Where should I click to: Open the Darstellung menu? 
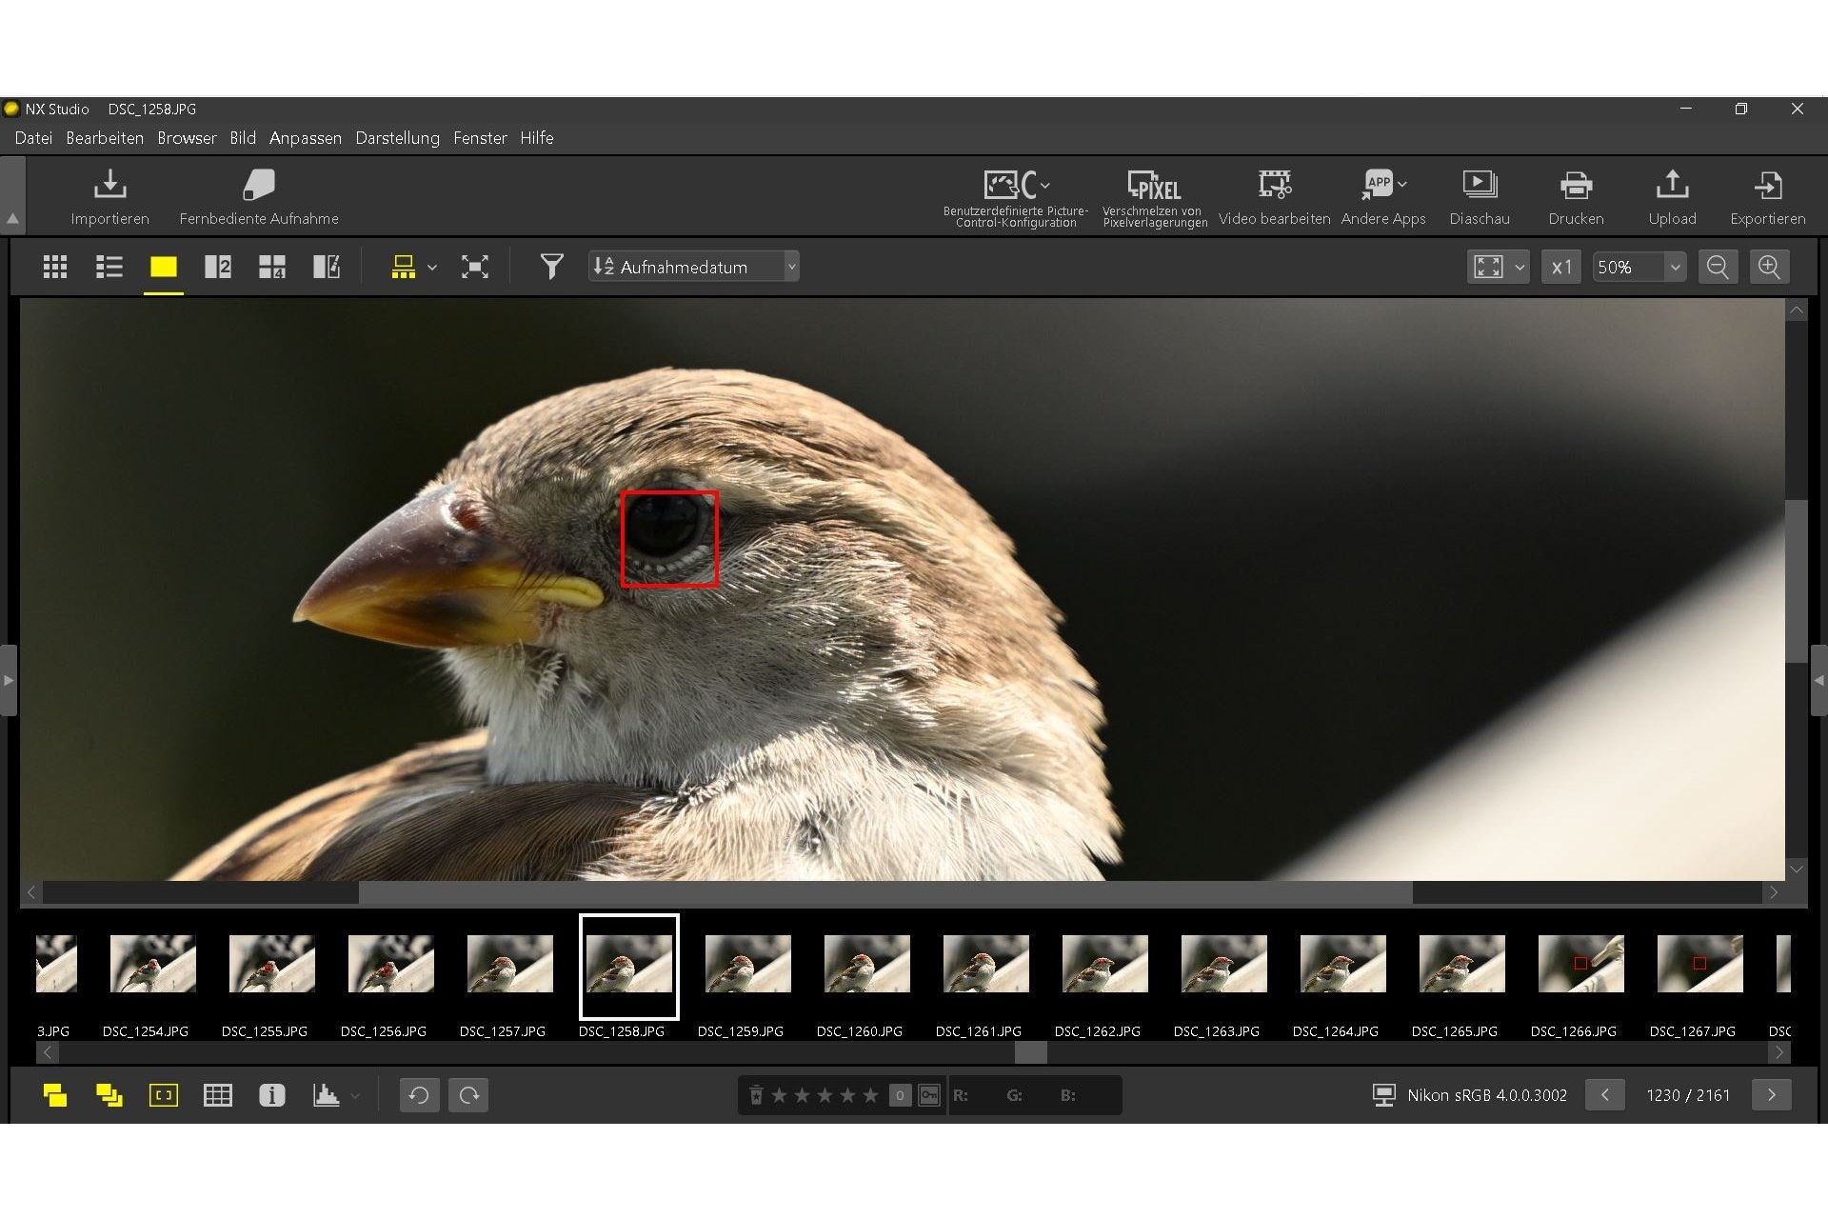pyautogui.click(x=398, y=138)
